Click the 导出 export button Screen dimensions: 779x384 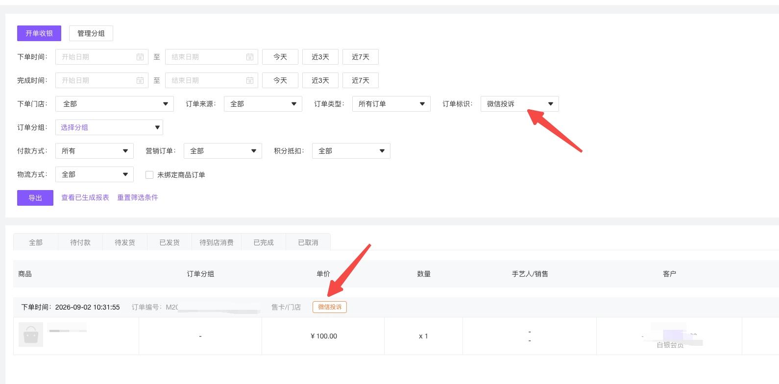35,198
